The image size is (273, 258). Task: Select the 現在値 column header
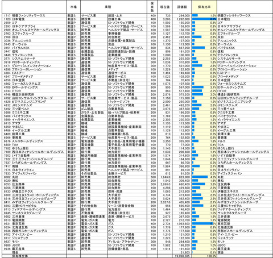coord(164,7)
